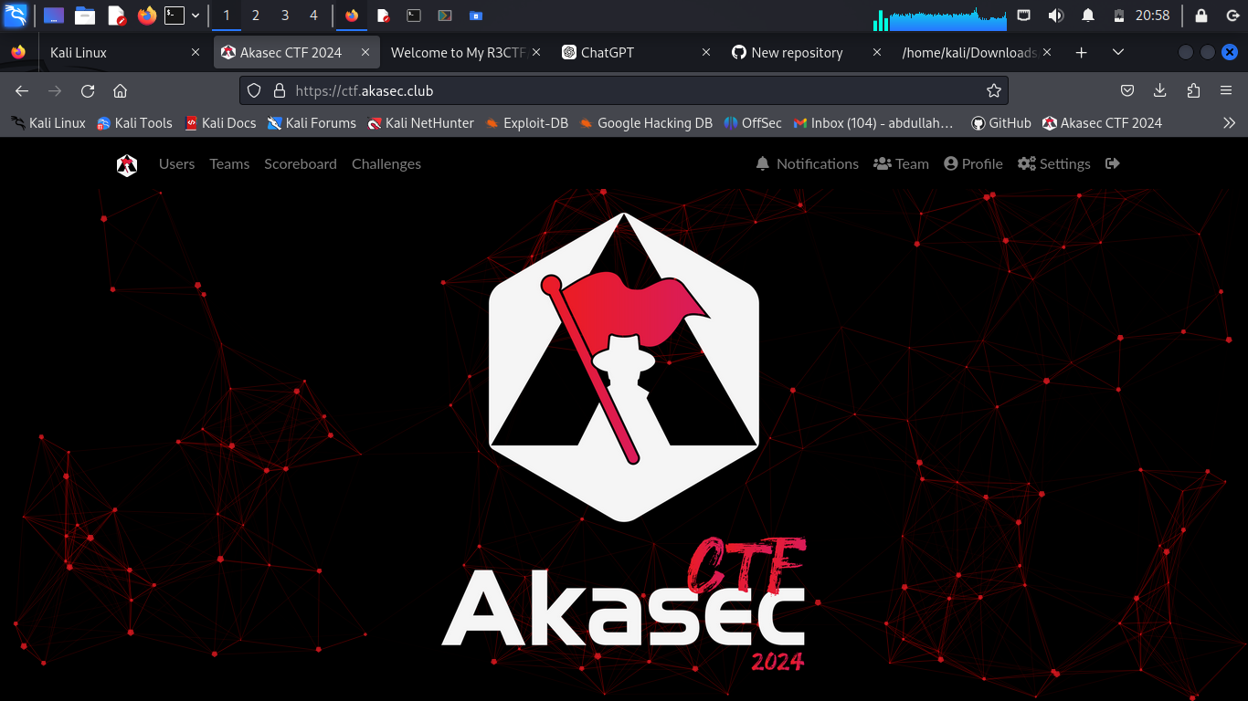Close the New repository tab

point(877,53)
